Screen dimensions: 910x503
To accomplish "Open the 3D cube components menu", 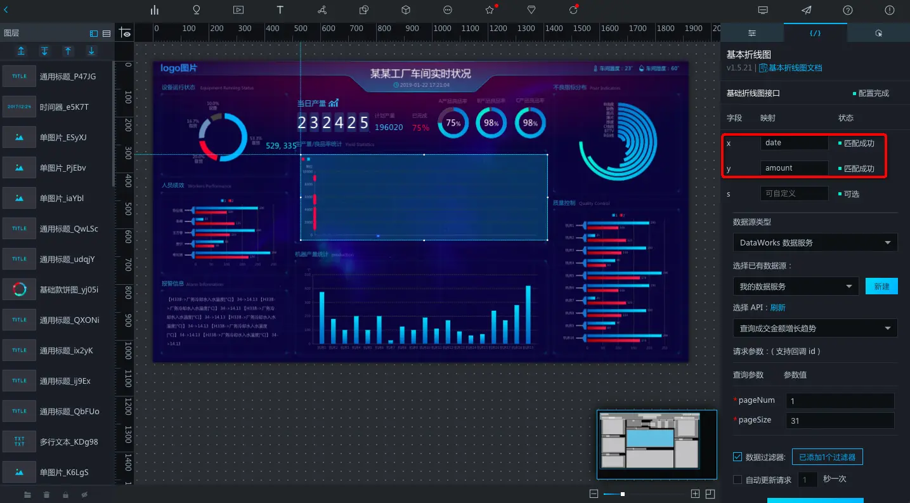I will 406,10.
